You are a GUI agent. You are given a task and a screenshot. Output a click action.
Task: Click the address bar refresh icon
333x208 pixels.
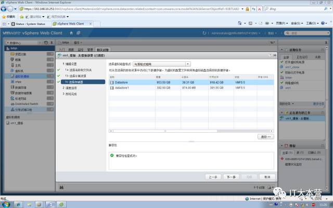click(x=253, y=9)
